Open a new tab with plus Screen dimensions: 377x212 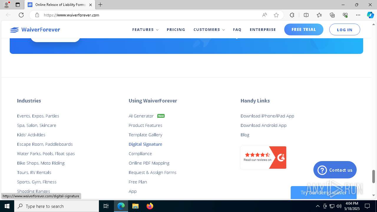(100, 5)
